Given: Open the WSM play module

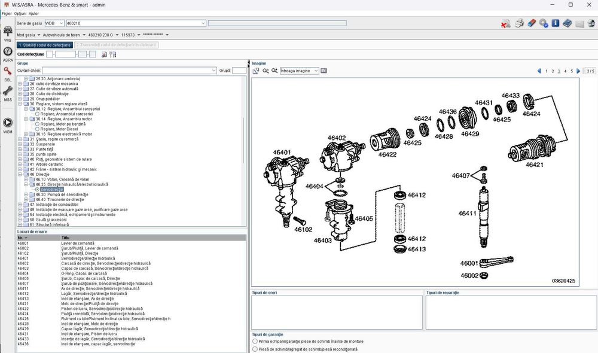Looking at the screenshot, I should (8, 125).
